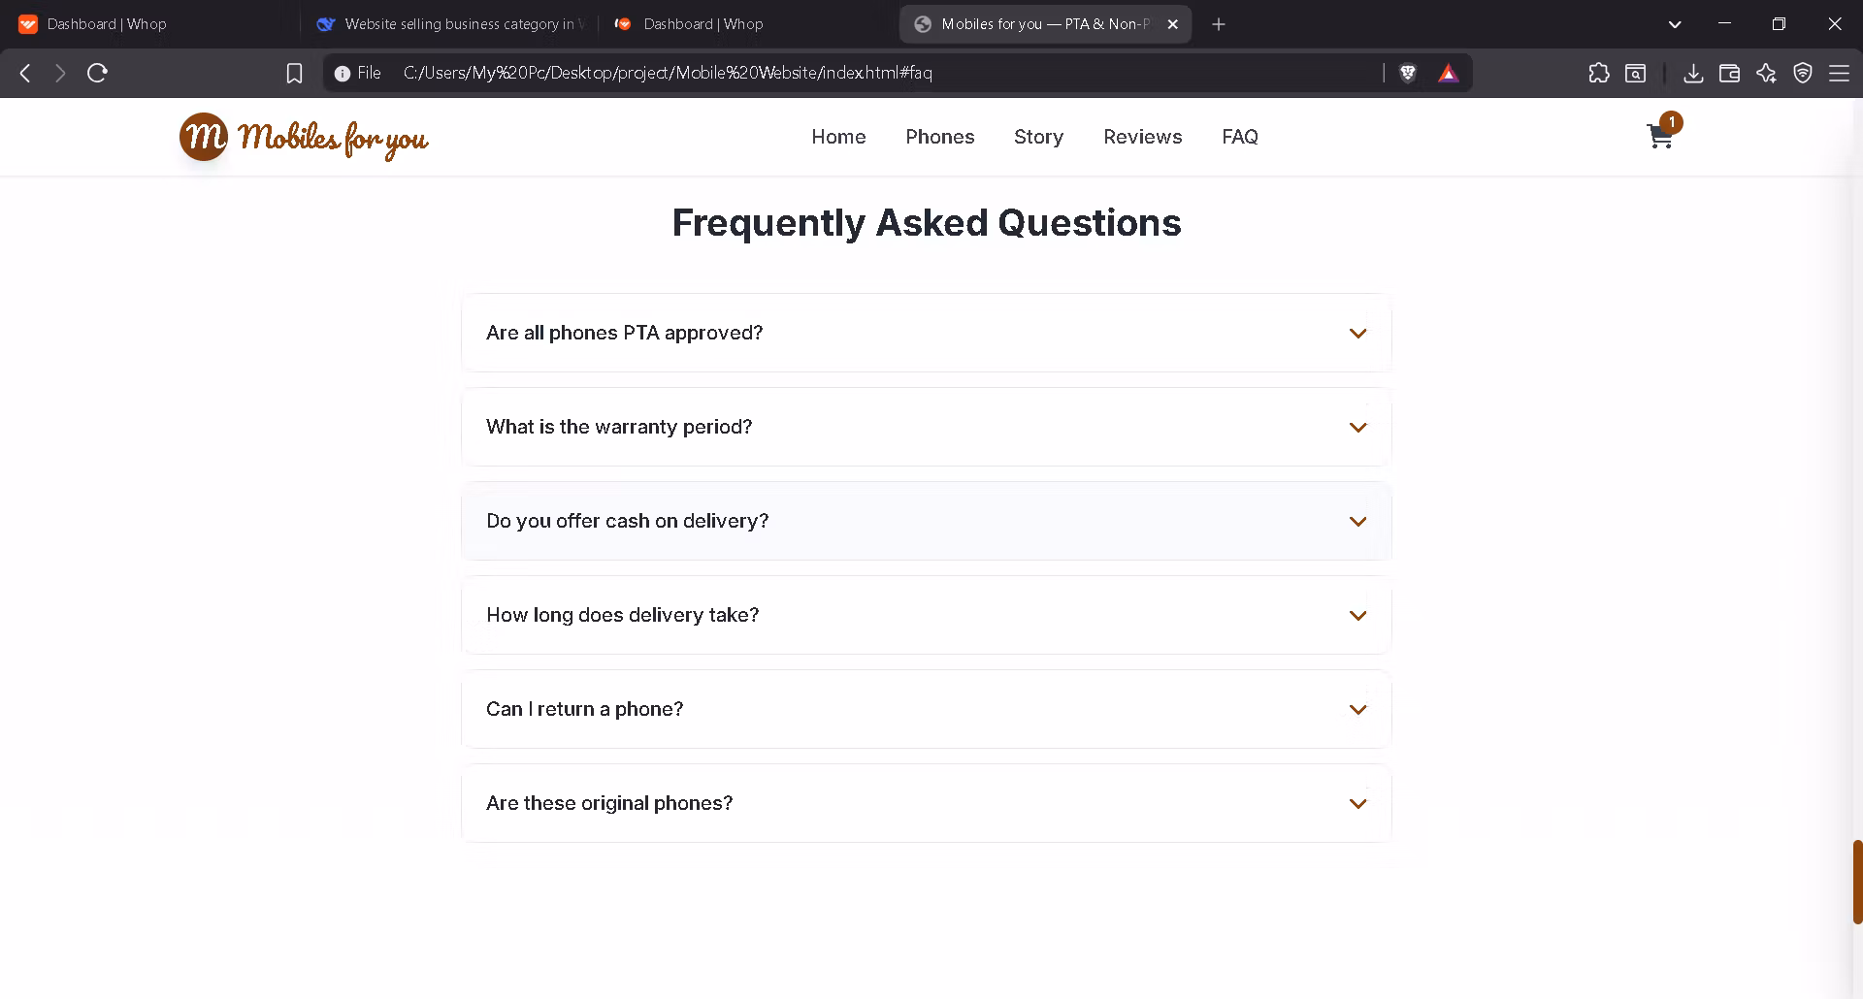1863x999 pixels.
Task: Click the Frequently Asked Questions heading
Action: point(927,223)
